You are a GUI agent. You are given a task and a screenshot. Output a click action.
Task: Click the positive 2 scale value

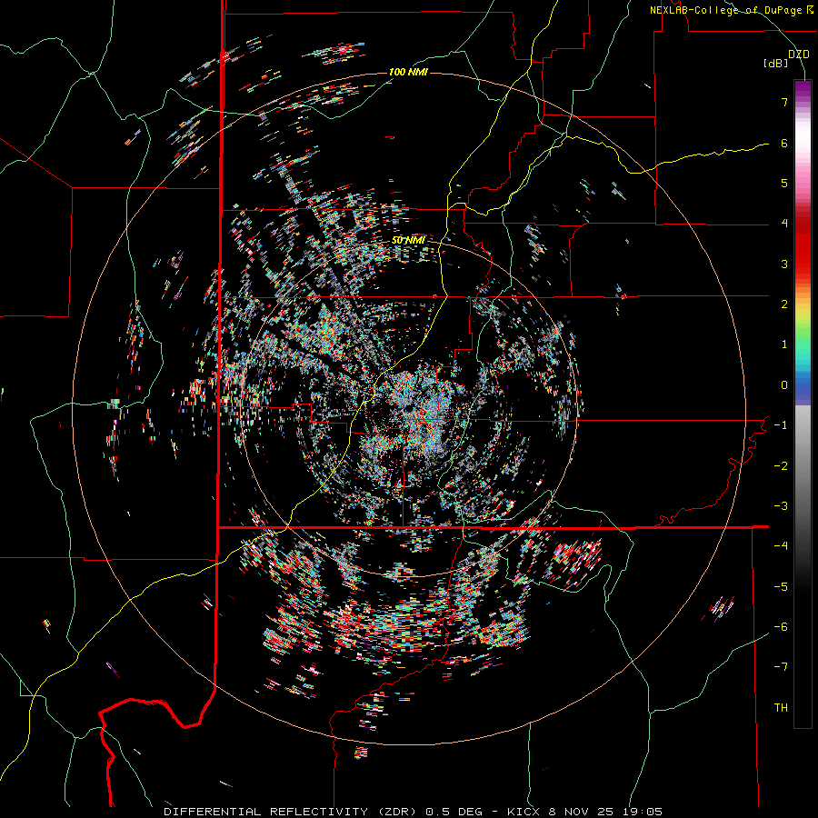(x=784, y=304)
